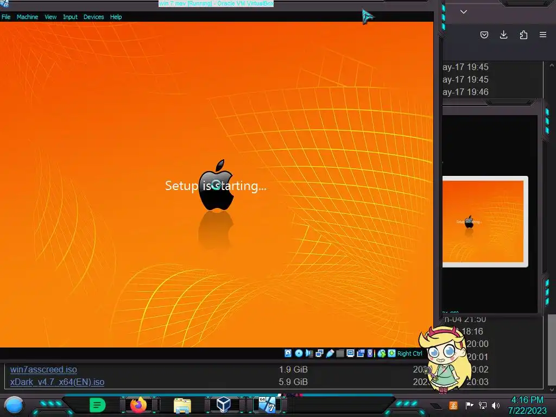Open the Action Center flag tray icon

pyautogui.click(x=469, y=405)
